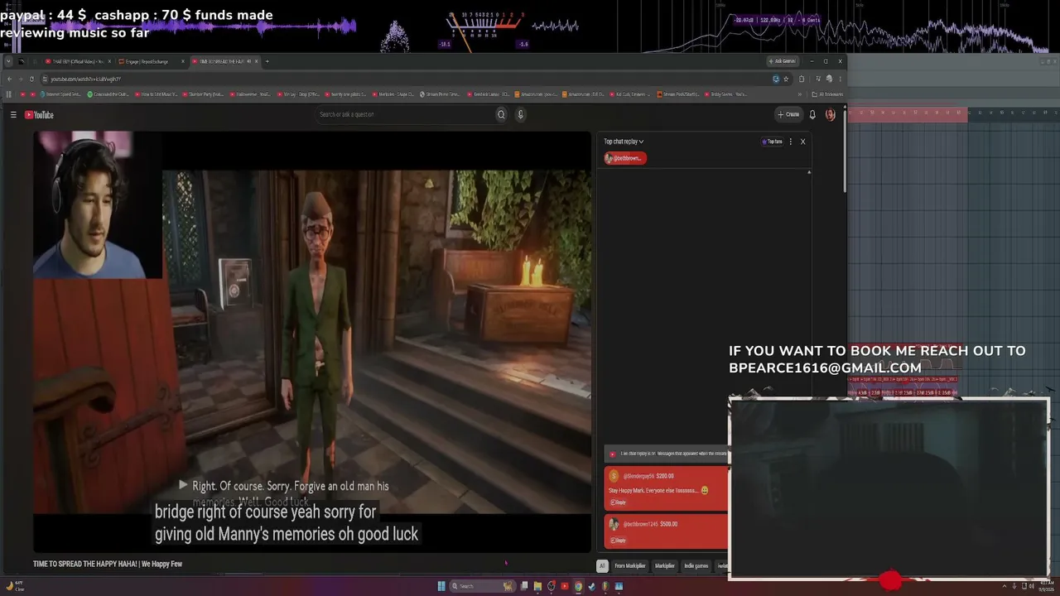Open the browser tab search dropdown
Image resolution: width=1060 pixels, height=596 pixels.
pyautogui.click(x=8, y=61)
